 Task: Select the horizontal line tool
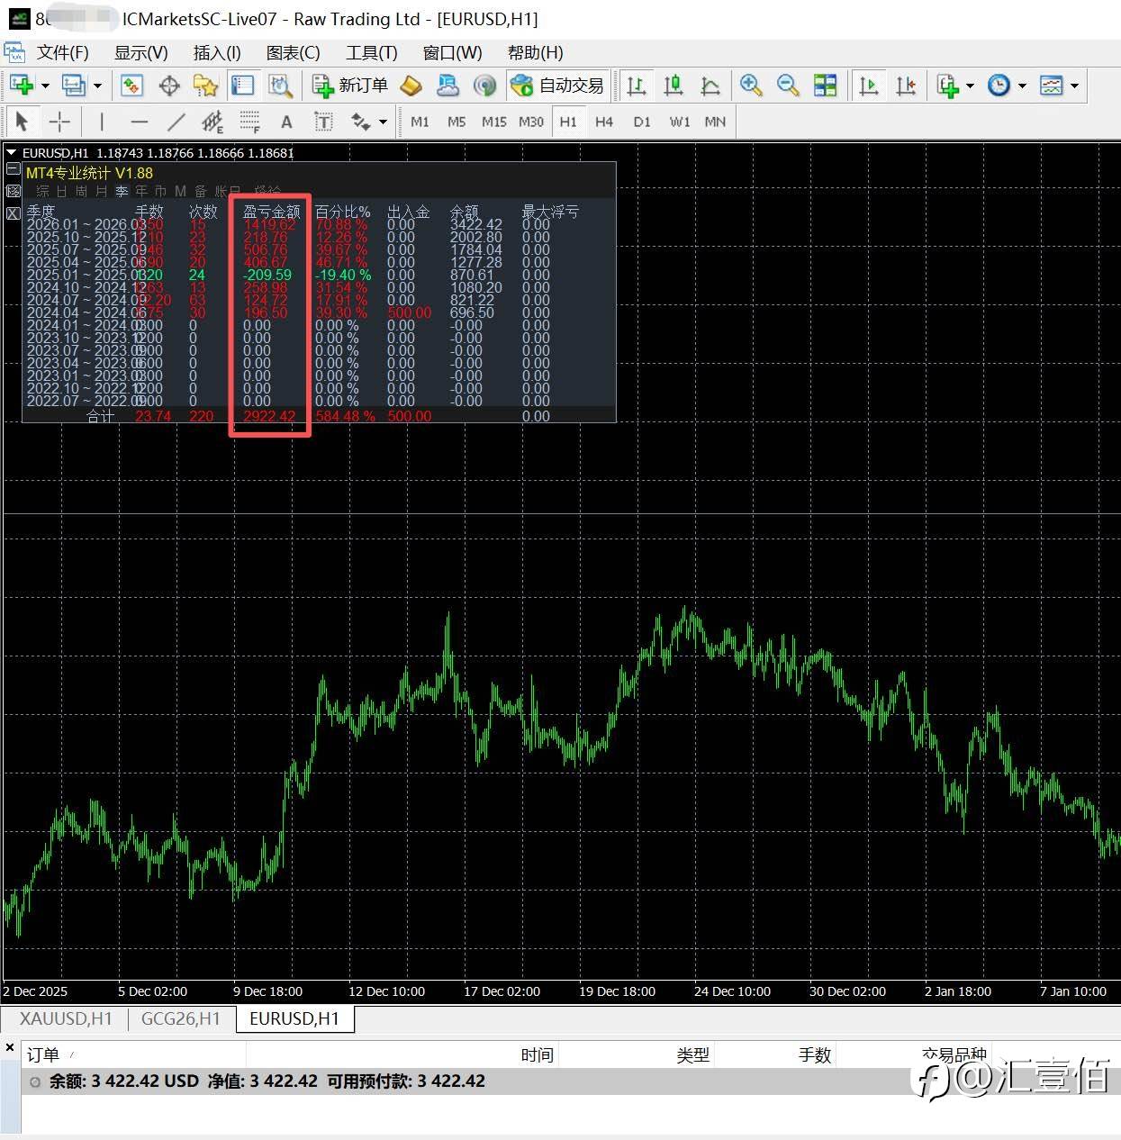point(139,122)
